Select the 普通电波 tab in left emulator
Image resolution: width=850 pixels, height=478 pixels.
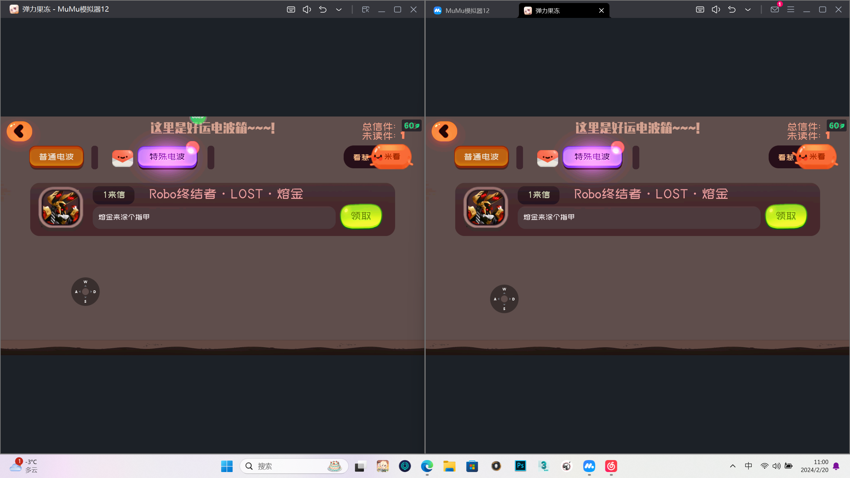(56, 157)
